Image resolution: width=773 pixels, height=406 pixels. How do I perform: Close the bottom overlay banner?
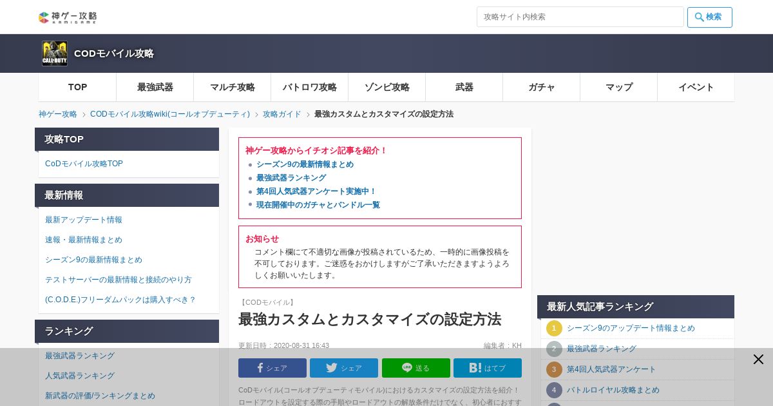click(758, 360)
